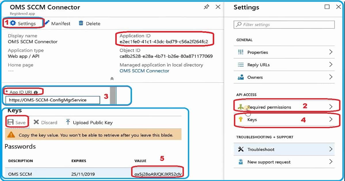Open the Owners settings item

point(284,77)
